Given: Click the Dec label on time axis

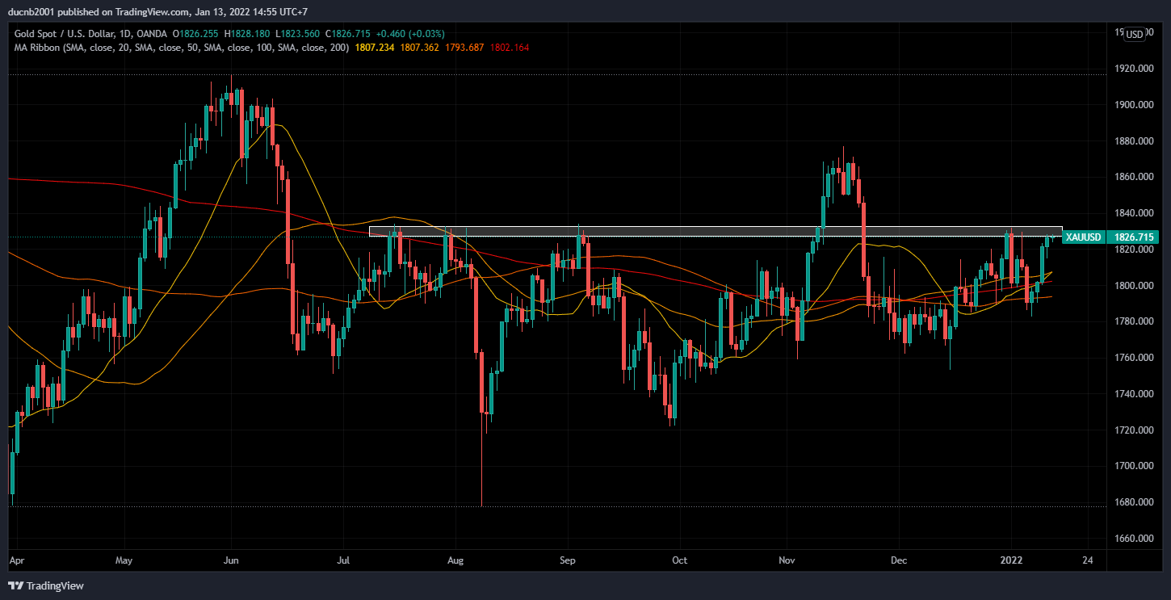Looking at the screenshot, I should click(x=899, y=560).
